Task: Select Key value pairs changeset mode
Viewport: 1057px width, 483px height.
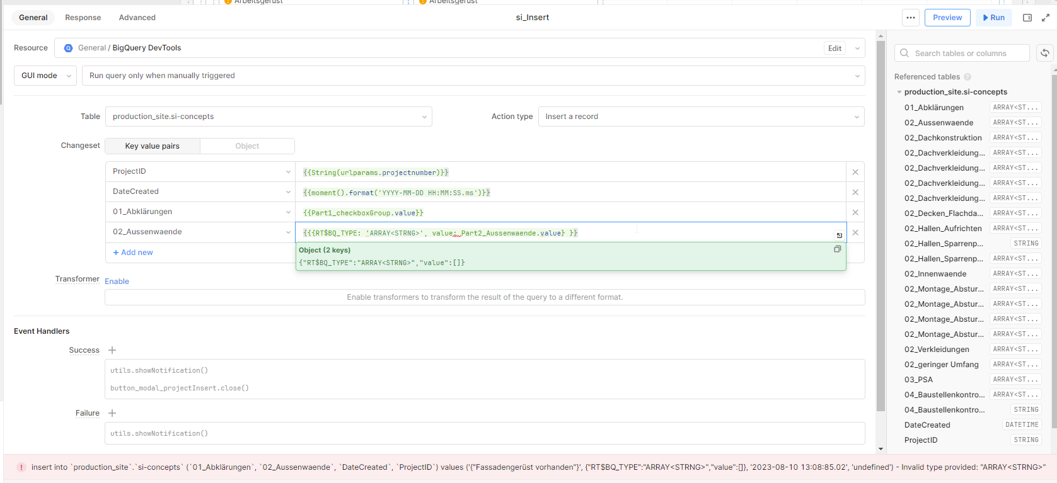Action: tap(153, 146)
